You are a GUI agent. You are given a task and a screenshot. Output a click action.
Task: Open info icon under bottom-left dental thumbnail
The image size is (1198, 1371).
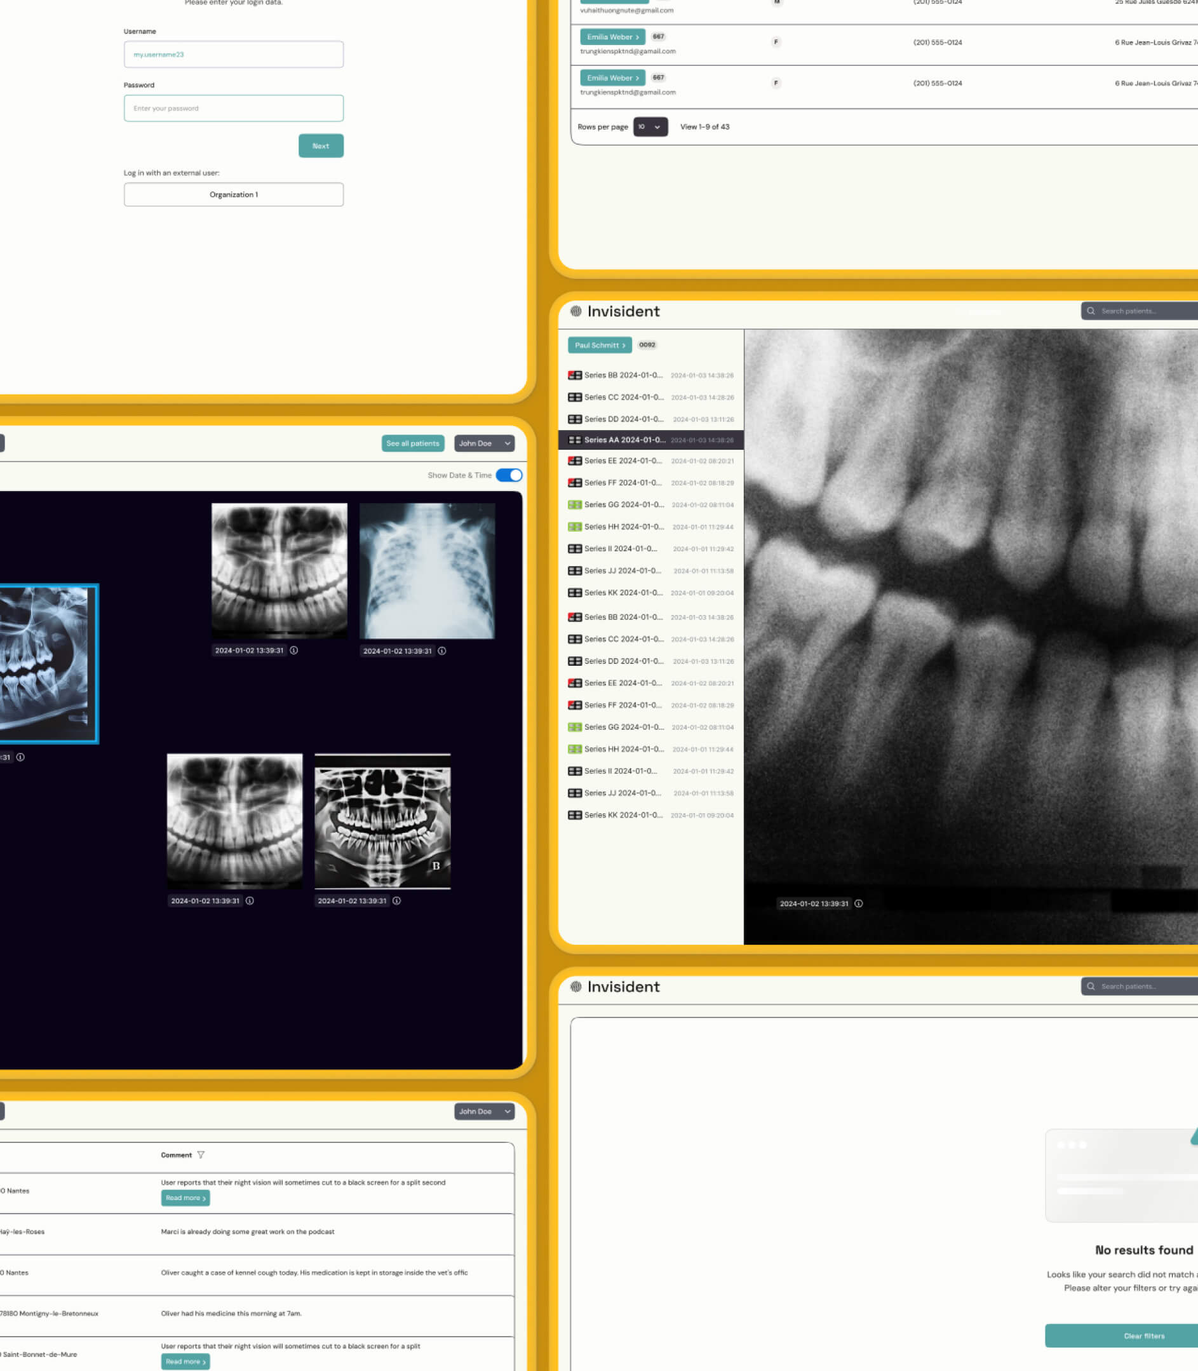click(x=250, y=901)
